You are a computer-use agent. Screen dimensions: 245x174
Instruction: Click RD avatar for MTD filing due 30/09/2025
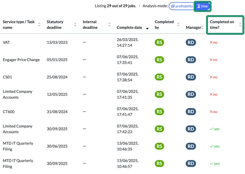(x=191, y=163)
